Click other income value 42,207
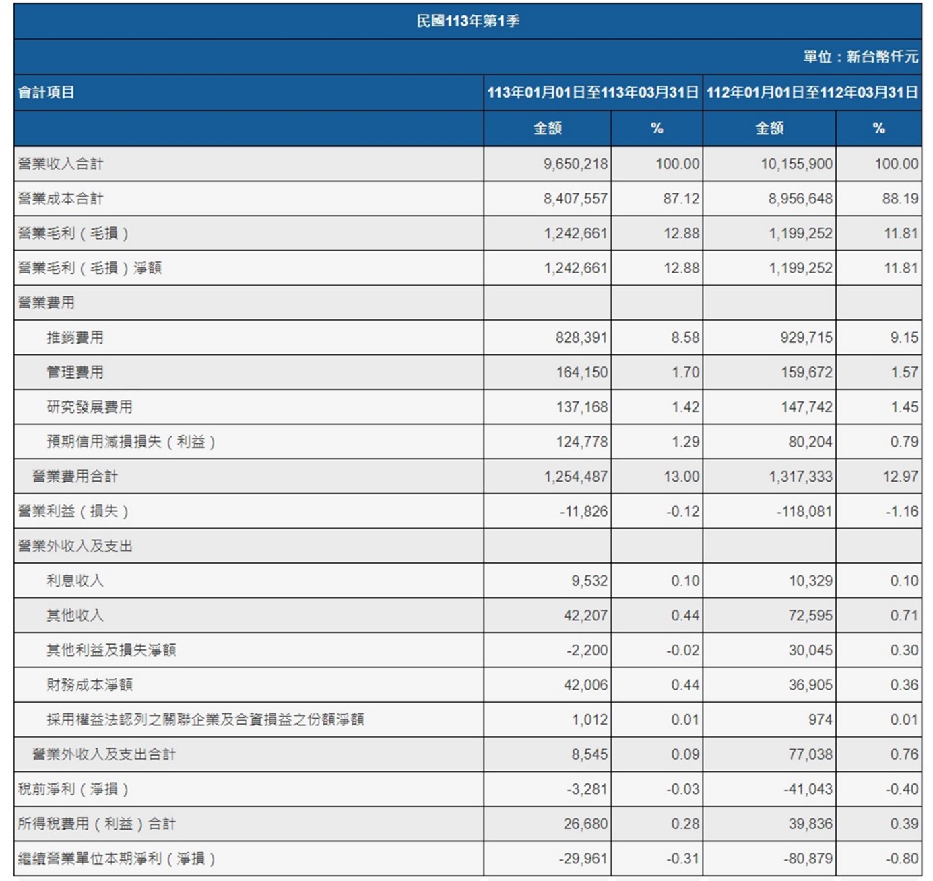 585,615
